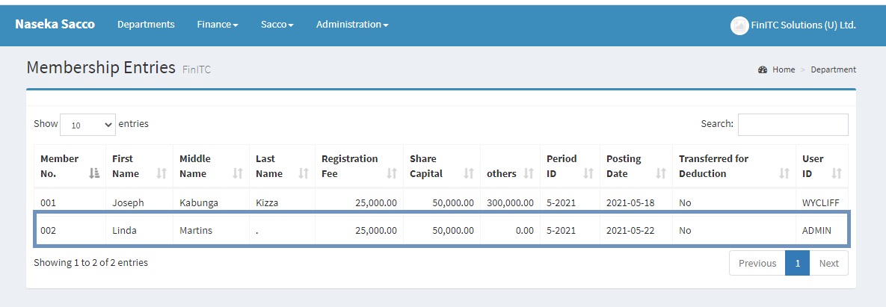Expand the Sacco dropdown menu
The width and height of the screenshot is (886, 307).
(277, 25)
